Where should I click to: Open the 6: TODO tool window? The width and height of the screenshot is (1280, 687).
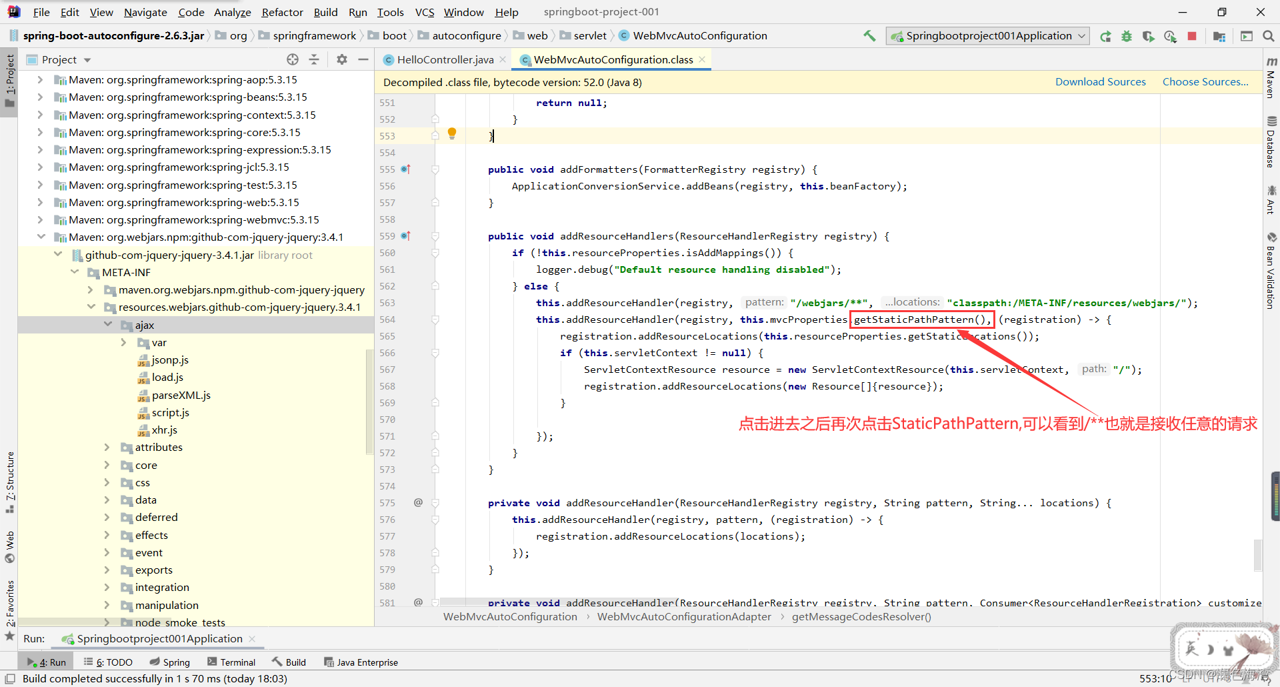(108, 662)
